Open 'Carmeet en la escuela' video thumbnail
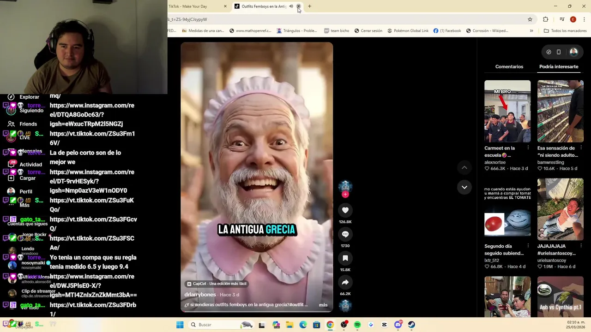 [507, 111]
